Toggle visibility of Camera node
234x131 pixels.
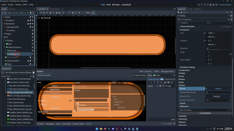33,31
